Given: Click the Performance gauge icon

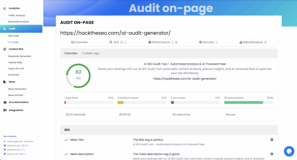Looking at the screenshot, I should pos(150,42).
